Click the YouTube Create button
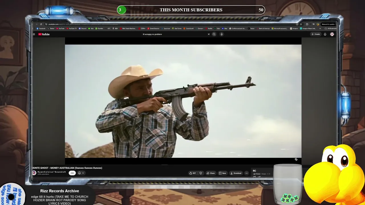Viewport: 365px width, 205px height. point(316,34)
